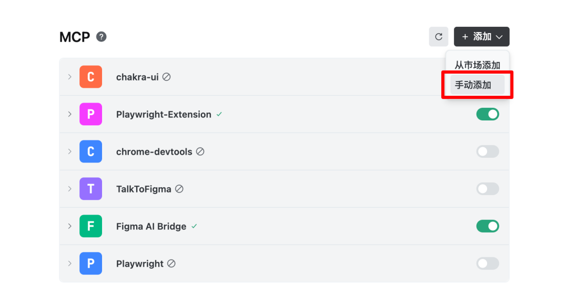Click the chrome-devtools server name

click(154, 151)
